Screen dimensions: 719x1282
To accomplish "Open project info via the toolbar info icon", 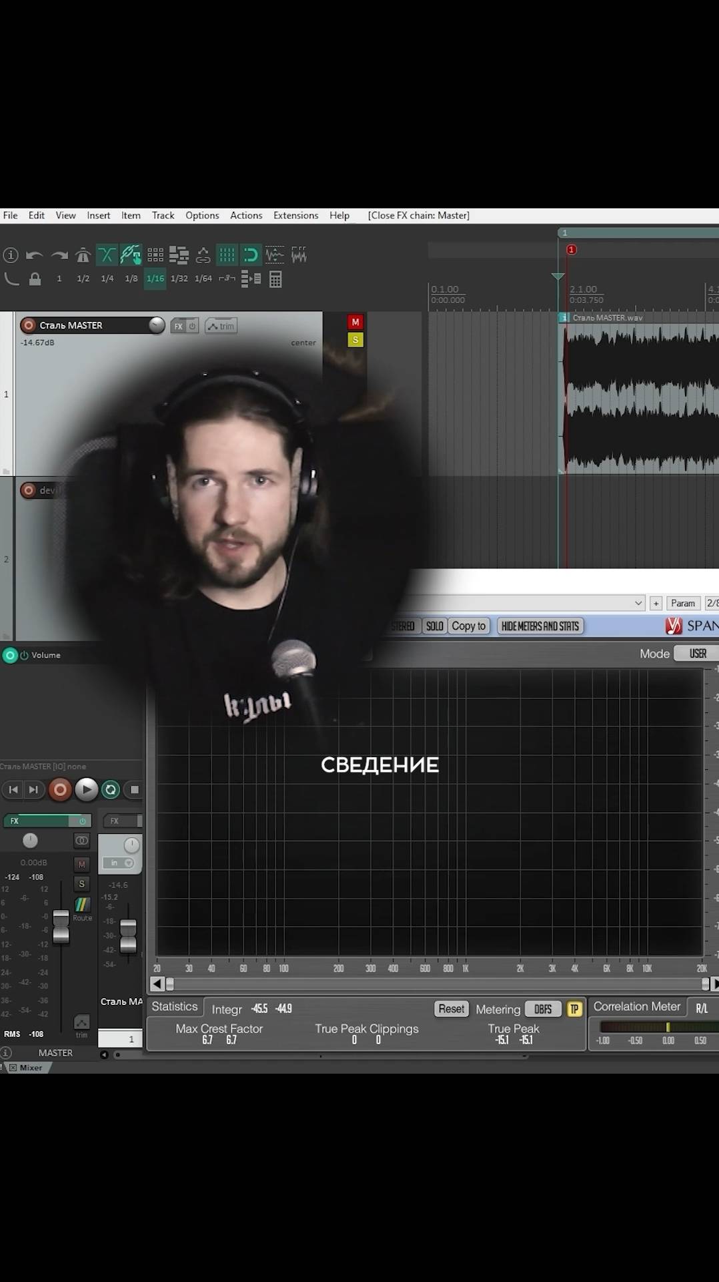I will 11,254.
